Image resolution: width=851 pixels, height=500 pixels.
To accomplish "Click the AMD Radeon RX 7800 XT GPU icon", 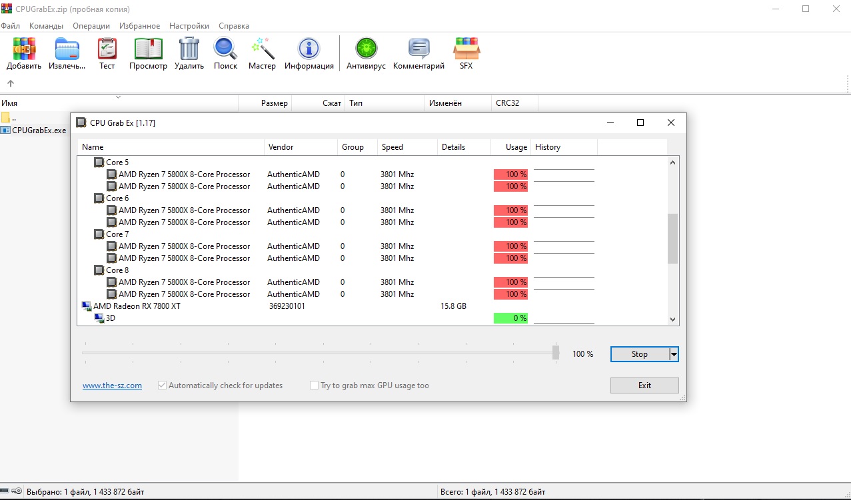I will [x=86, y=306].
